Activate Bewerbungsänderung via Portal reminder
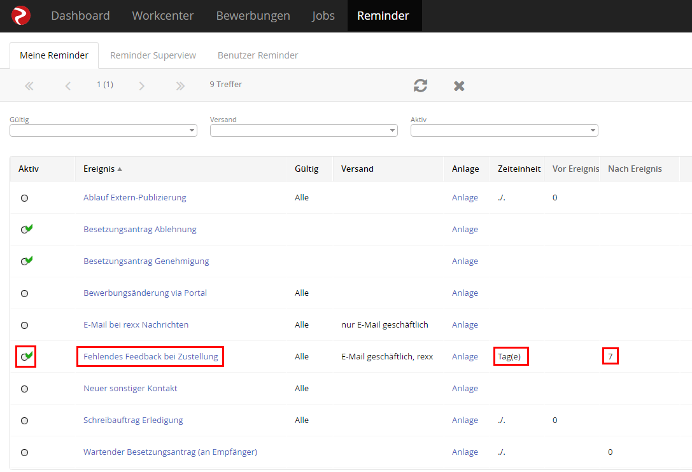 tap(25, 293)
